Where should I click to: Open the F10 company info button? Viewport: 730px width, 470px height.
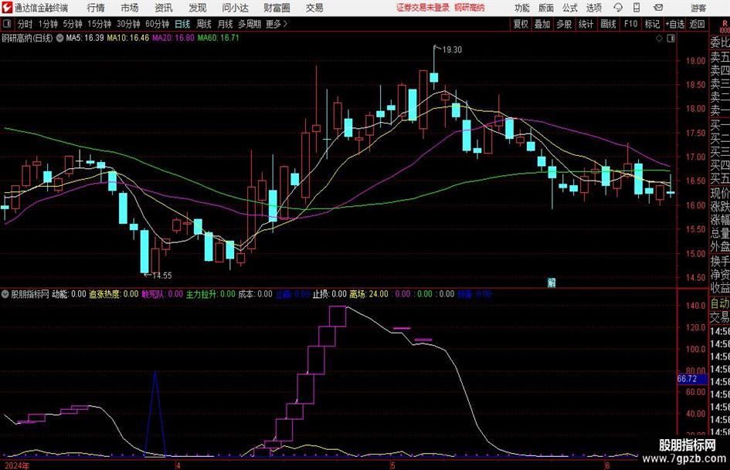click(x=630, y=24)
